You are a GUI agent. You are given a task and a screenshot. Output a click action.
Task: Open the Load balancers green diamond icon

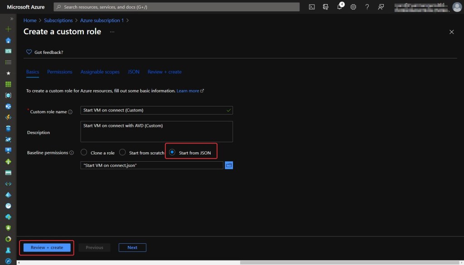[x=8, y=162]
